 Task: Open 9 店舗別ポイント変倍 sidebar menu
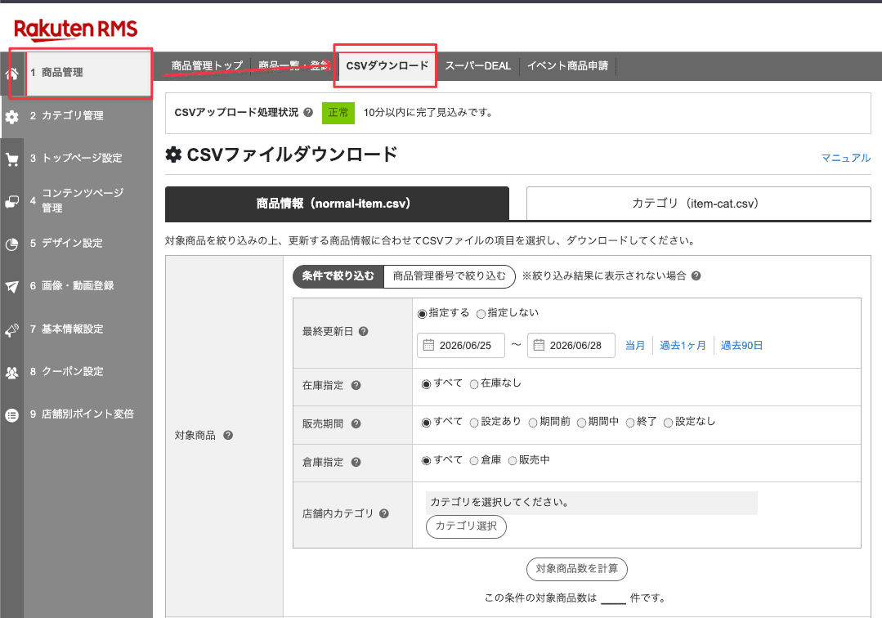click(x=88, y=414)
